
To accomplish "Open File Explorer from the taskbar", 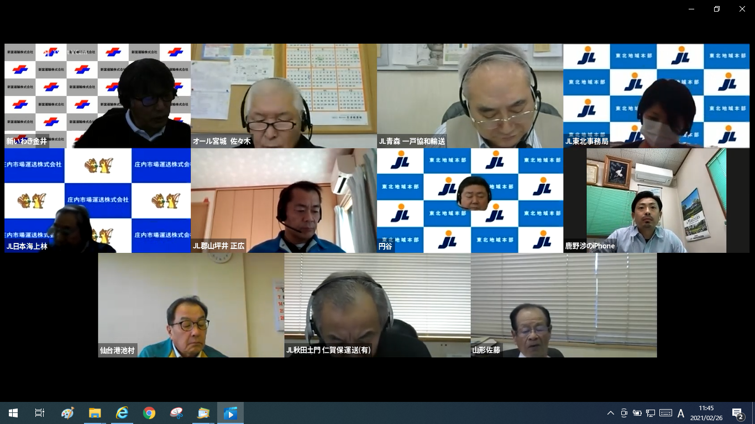I will tap(95, 413).
